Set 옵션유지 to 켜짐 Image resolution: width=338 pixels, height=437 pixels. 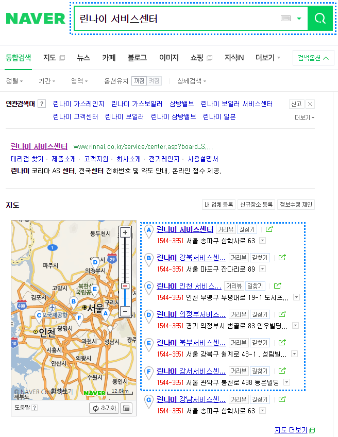coord(154,81)
